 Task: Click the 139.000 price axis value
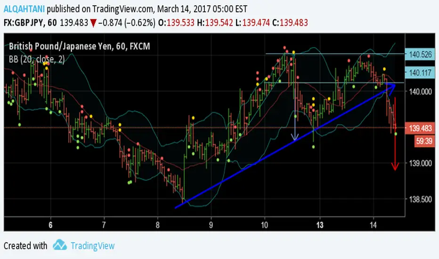[x=420, y=163]
